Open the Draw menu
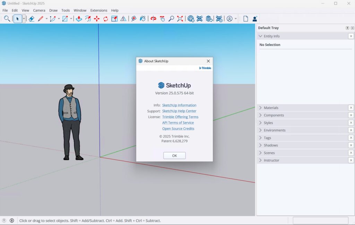 53,10
